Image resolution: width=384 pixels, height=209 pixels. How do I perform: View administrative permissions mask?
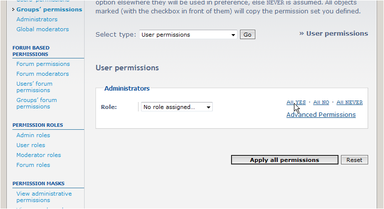(x=44, y=197)
